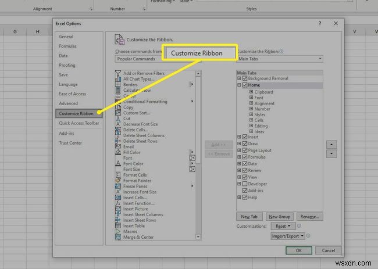Expand the Review tab node
Viewport: 378px width, 269px height.
pyautogui.click(x=239, y=170)
